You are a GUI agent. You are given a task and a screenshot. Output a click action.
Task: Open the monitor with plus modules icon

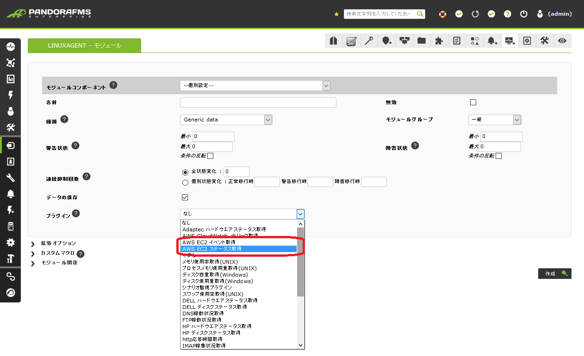point(509,41)
